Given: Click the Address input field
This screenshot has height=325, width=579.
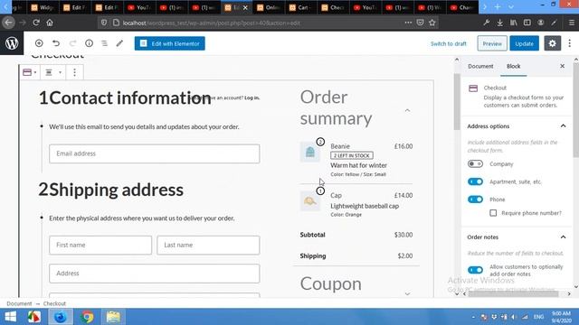Looking at the screenshot, I should (x=155, y=274).
